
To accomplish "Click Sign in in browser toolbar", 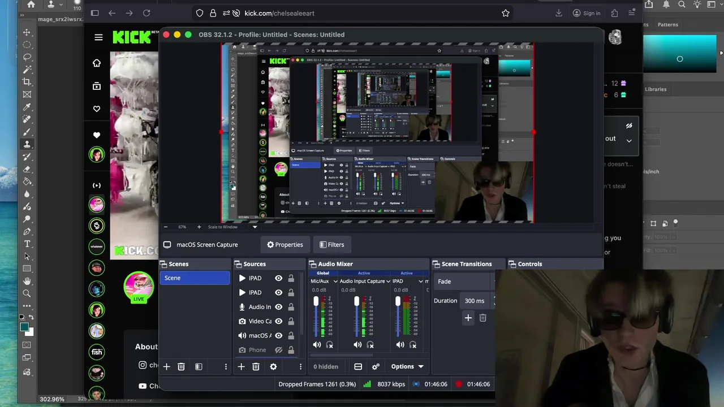I will 586,13.
